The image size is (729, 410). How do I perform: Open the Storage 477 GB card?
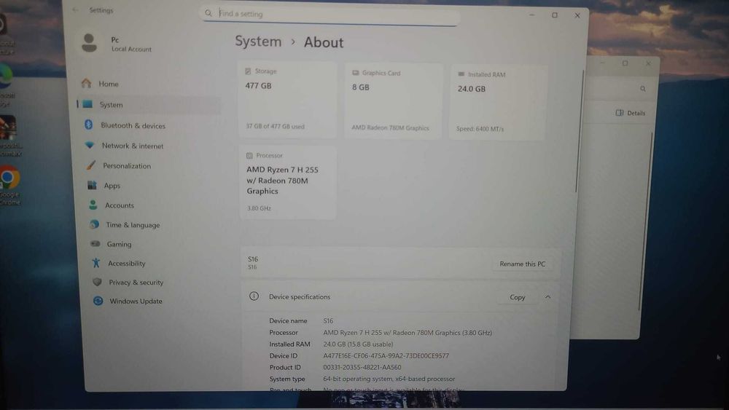[287, 99]
